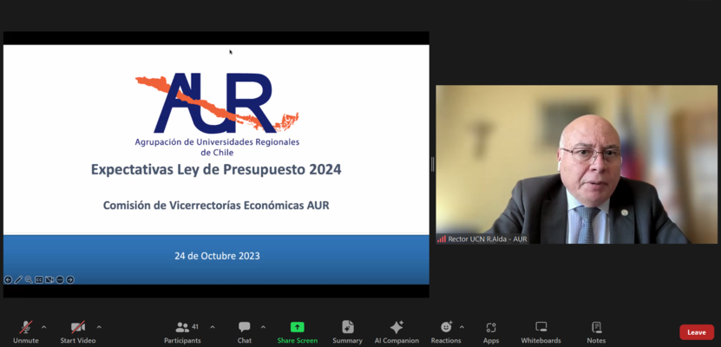
Task: Advance to next slide arrow
Action: coord(70,279)
